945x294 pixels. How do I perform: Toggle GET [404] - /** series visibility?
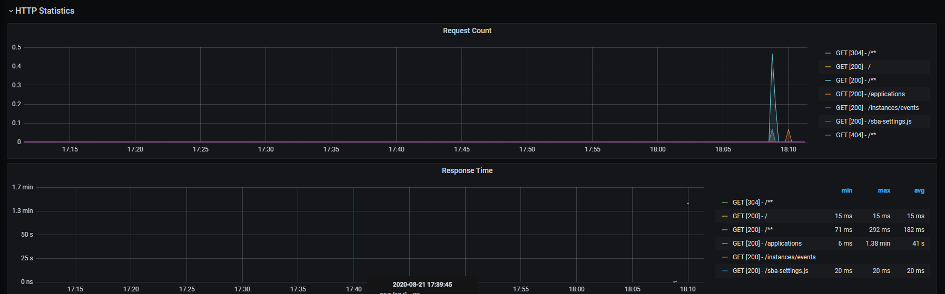[x=856, y=135]
